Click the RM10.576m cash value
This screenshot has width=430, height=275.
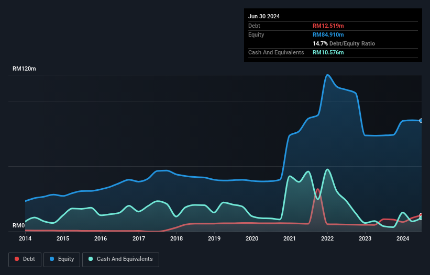[x=328, y=52]
